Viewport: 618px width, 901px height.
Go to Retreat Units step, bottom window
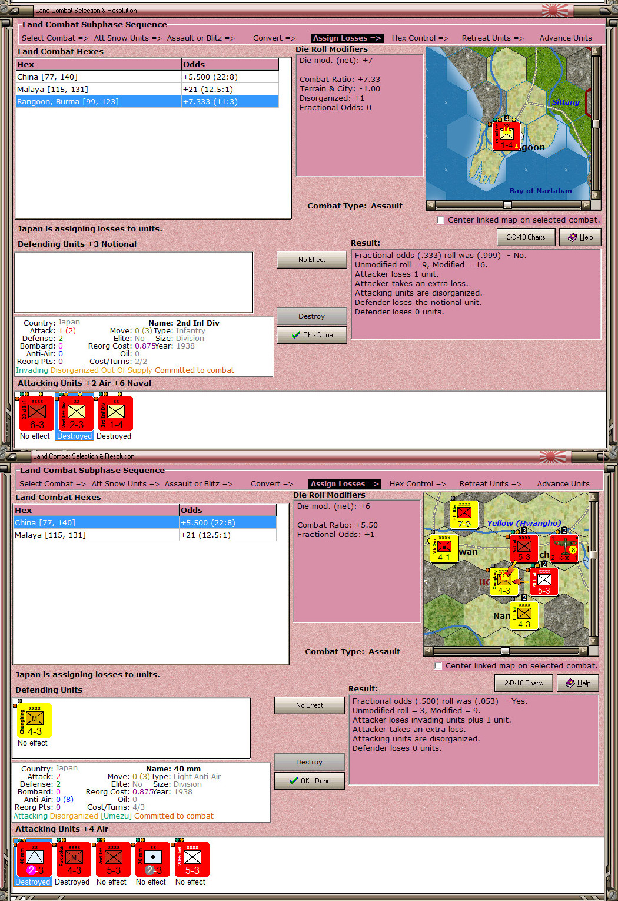[x=490, y=483]
